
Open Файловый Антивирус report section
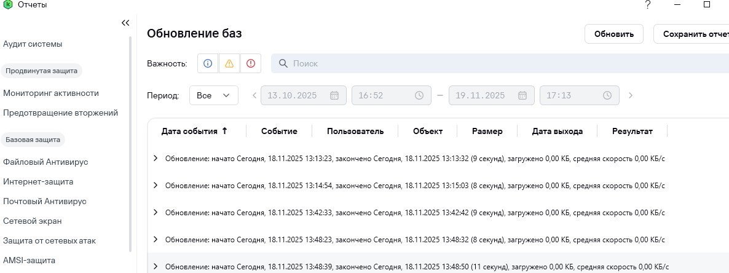(x=45, y=162)
